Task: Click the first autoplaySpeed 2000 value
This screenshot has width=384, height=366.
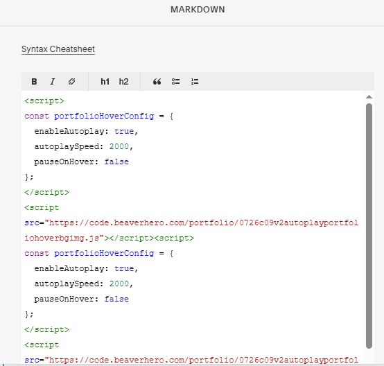Action: [119, 146]
